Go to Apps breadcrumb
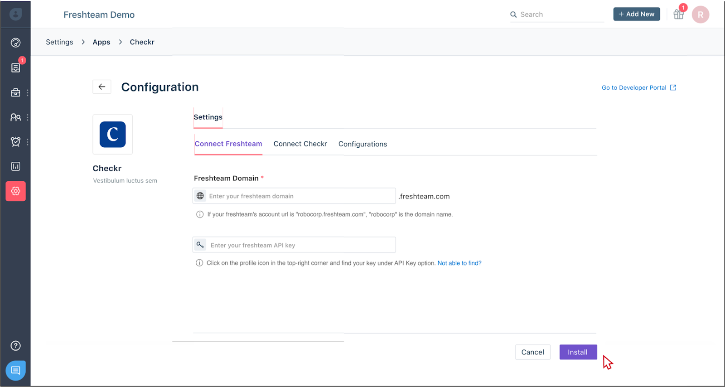The image size is (725, 387). (101, 42)
